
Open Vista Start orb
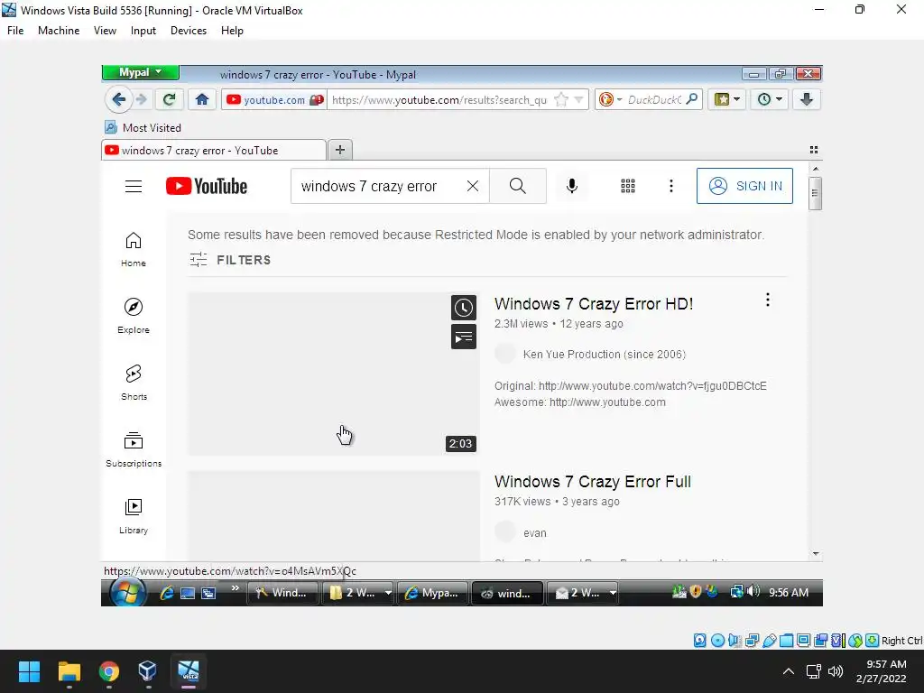(128, 592)
